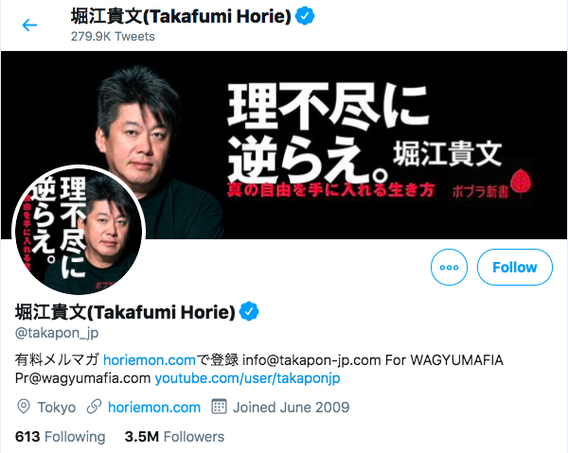568x453 pixels.
Task: Click the Joined June 2009 text
Action: [291, 408]
